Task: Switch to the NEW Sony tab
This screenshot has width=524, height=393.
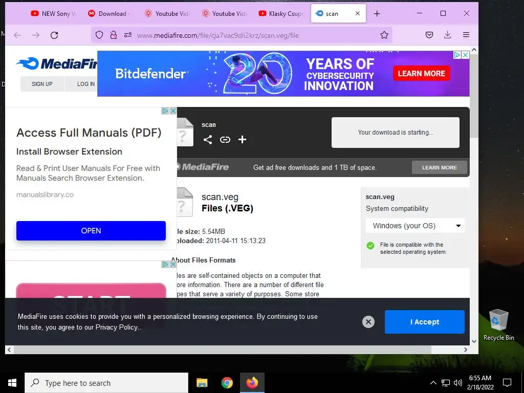Action: (53, 13)
